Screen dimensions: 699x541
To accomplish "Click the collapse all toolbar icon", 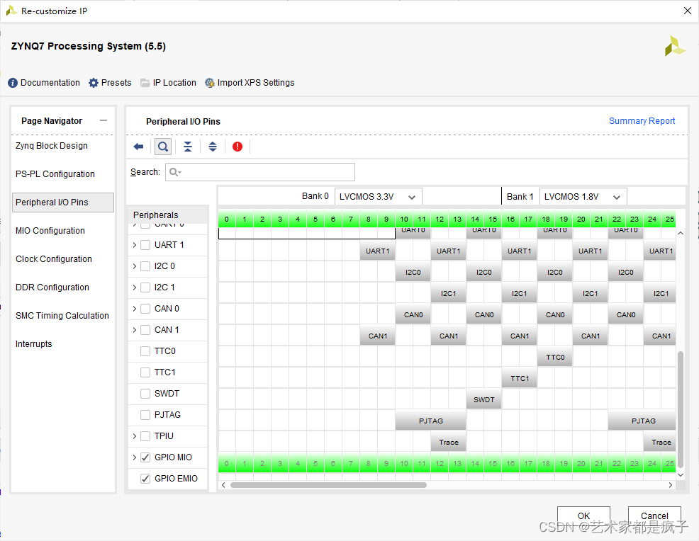I will click(188, 147).
